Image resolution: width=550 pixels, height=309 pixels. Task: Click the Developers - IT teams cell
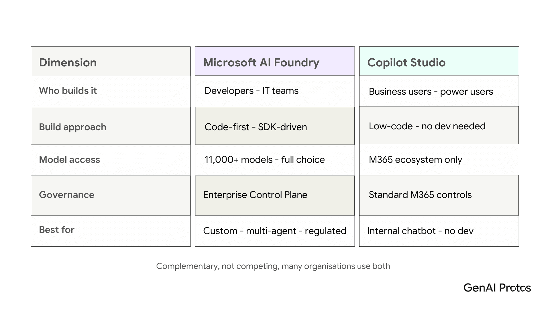point(275,91)
